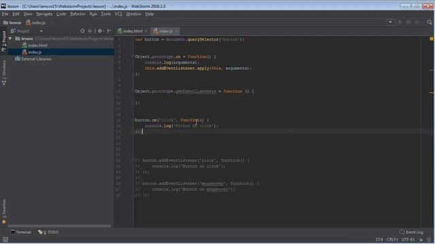Image resolution: width=435 pixels, height=244 pixels.
Task: Fold the getEventListeners function at line 10
Action: point(133,91)
